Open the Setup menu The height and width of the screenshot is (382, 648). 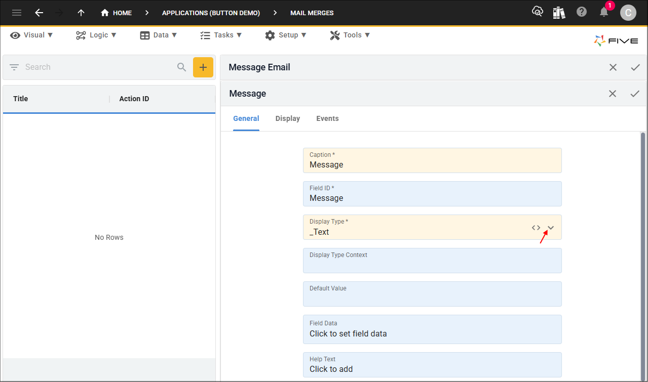coord(286,35)
